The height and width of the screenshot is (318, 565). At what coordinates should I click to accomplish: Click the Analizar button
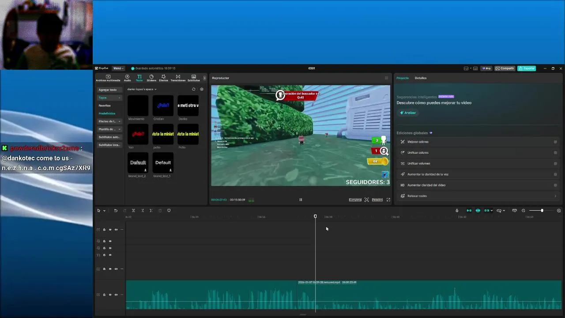tap(408, 113)
